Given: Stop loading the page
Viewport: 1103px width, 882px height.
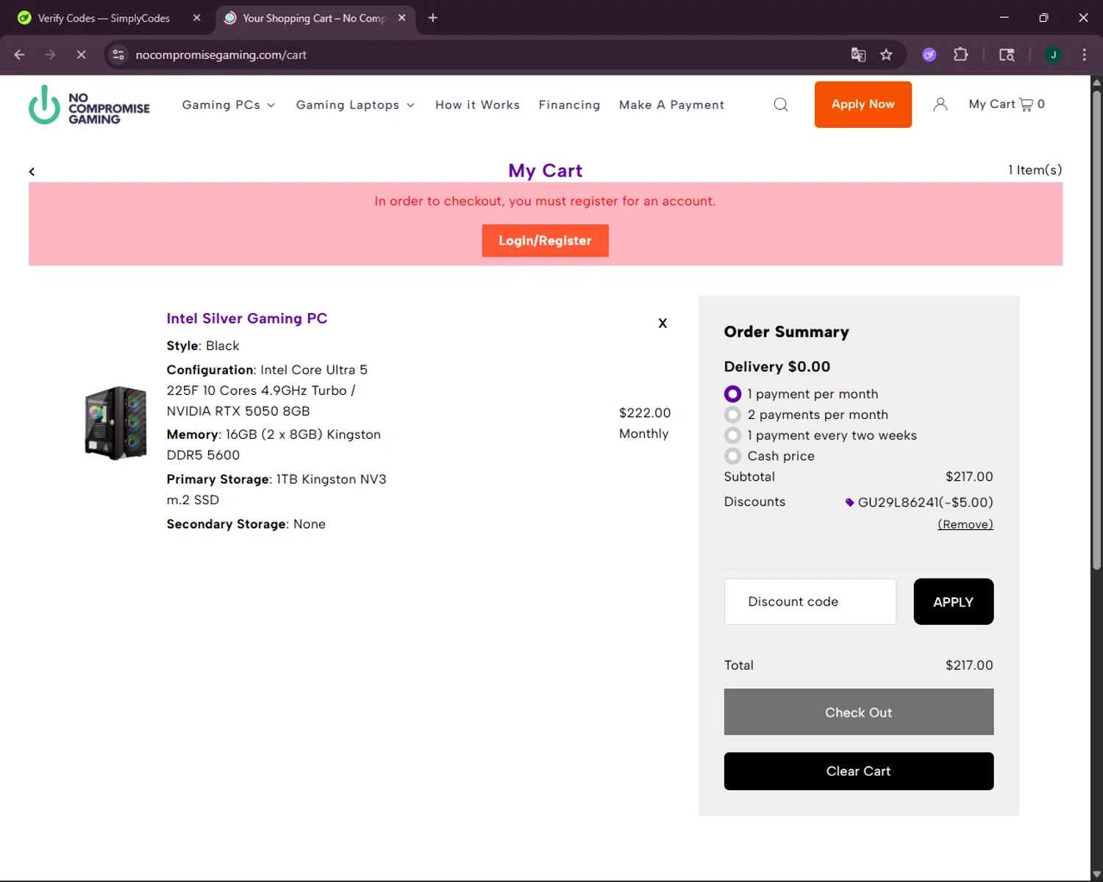Looking at the screenshot, I should pyautogui.click(x=81, y=54).
